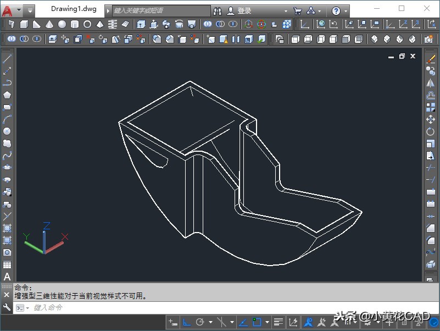440x331 pixels.
Task: Click the 登录 sign-in button
Action: pos(244,10)
